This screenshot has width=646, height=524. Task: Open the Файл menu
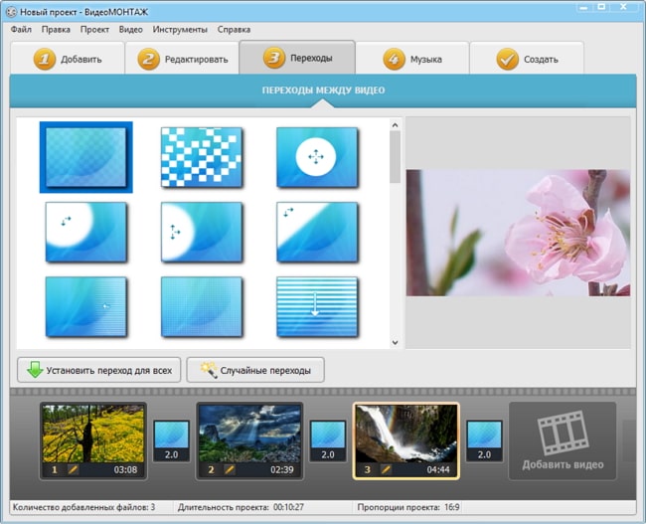tap(22, 30)
